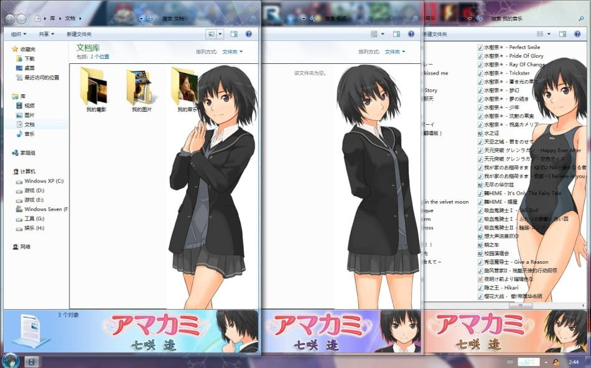The image size is (591, 368).
Task: Click the QQ penguin icon in system tray
Action: click(556, 361)
